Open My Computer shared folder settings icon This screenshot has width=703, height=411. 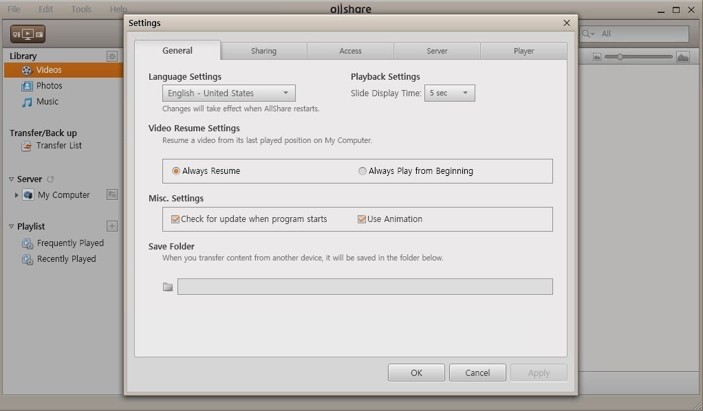[x=111, y=195]
